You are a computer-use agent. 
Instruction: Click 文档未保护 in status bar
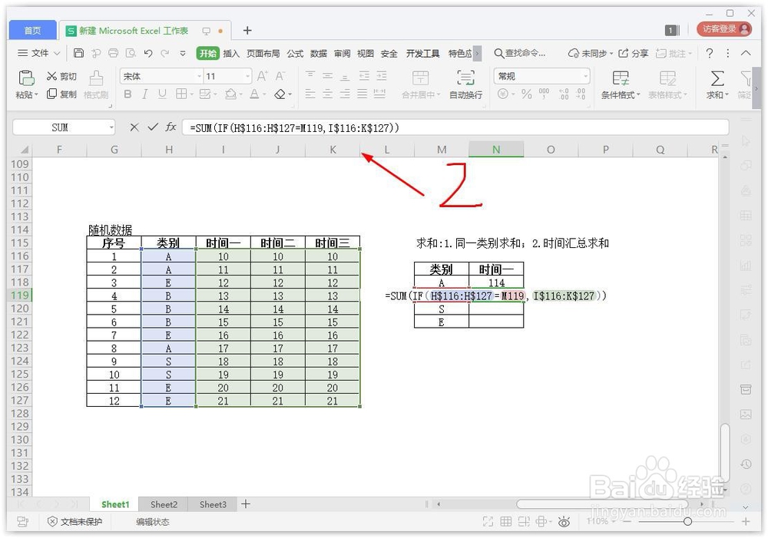coord(75,522)
